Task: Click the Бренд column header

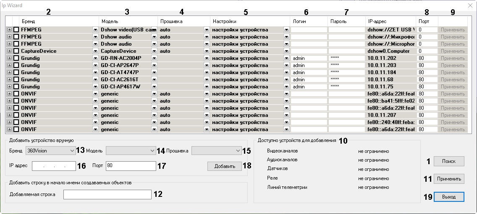Action: 29,21
